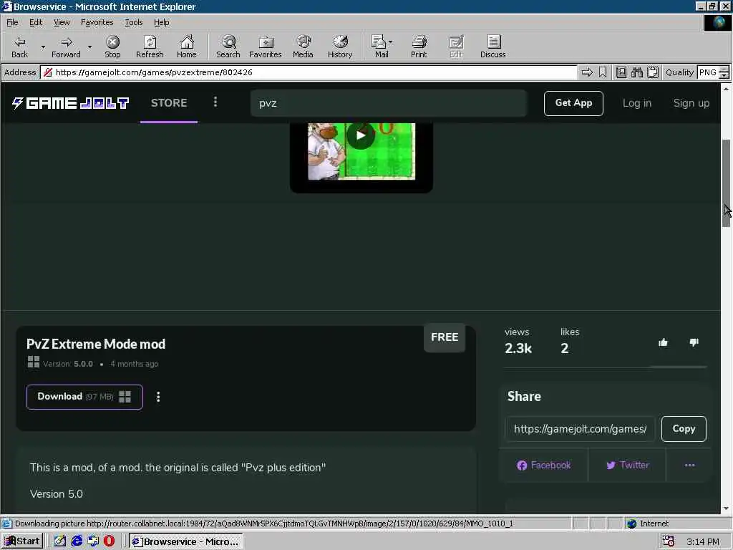Screen dimensions: 733x550
Task: Click the system tray scheduler icon
Action: [669, 541]
